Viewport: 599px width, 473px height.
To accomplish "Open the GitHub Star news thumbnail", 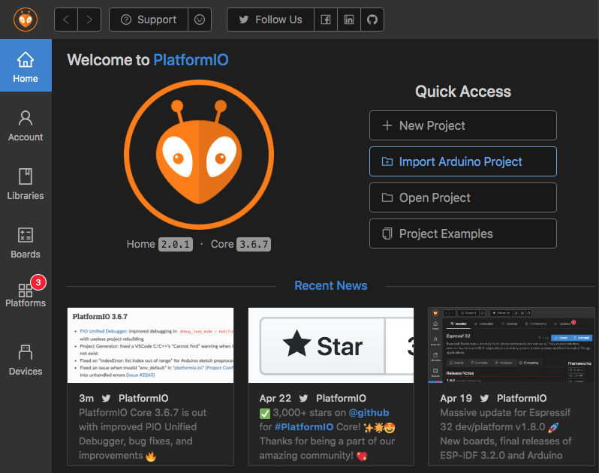I will point(331,345).
